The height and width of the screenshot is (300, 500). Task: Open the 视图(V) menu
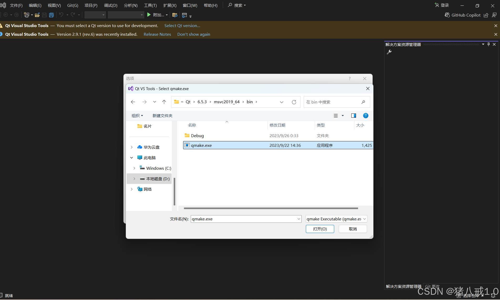54,5
